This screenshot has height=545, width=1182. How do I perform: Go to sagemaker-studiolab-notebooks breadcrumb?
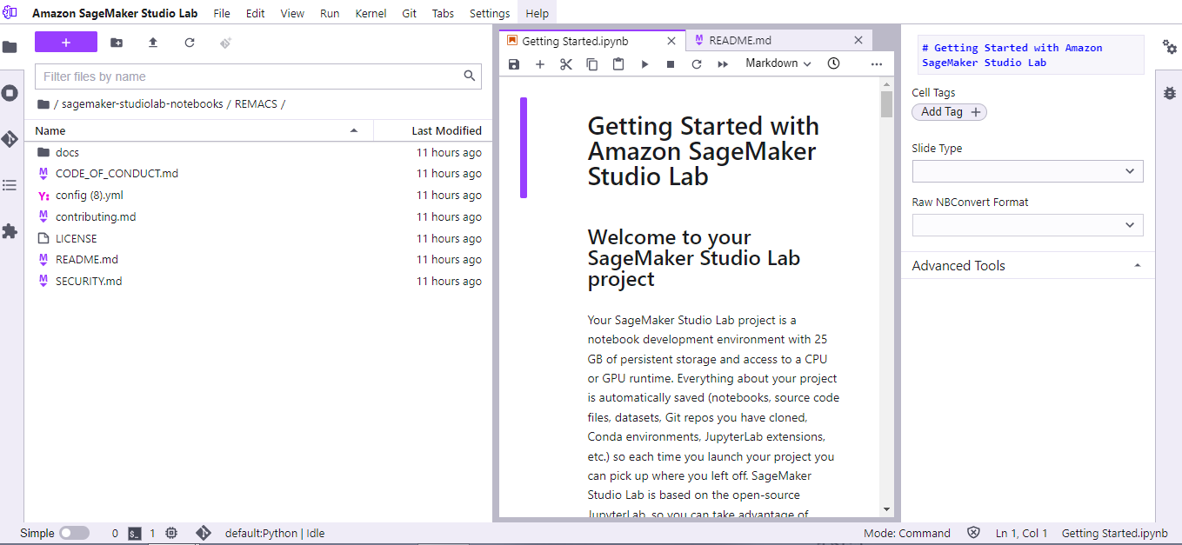point(143,104)
